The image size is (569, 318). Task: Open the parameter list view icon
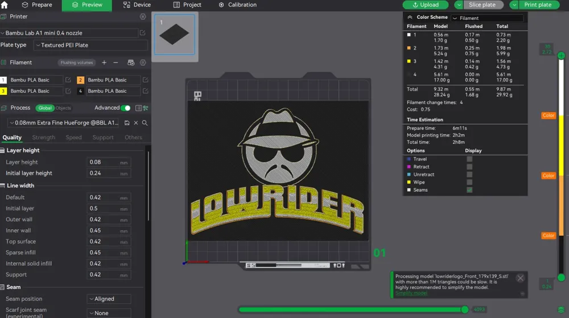click(138, 108)
